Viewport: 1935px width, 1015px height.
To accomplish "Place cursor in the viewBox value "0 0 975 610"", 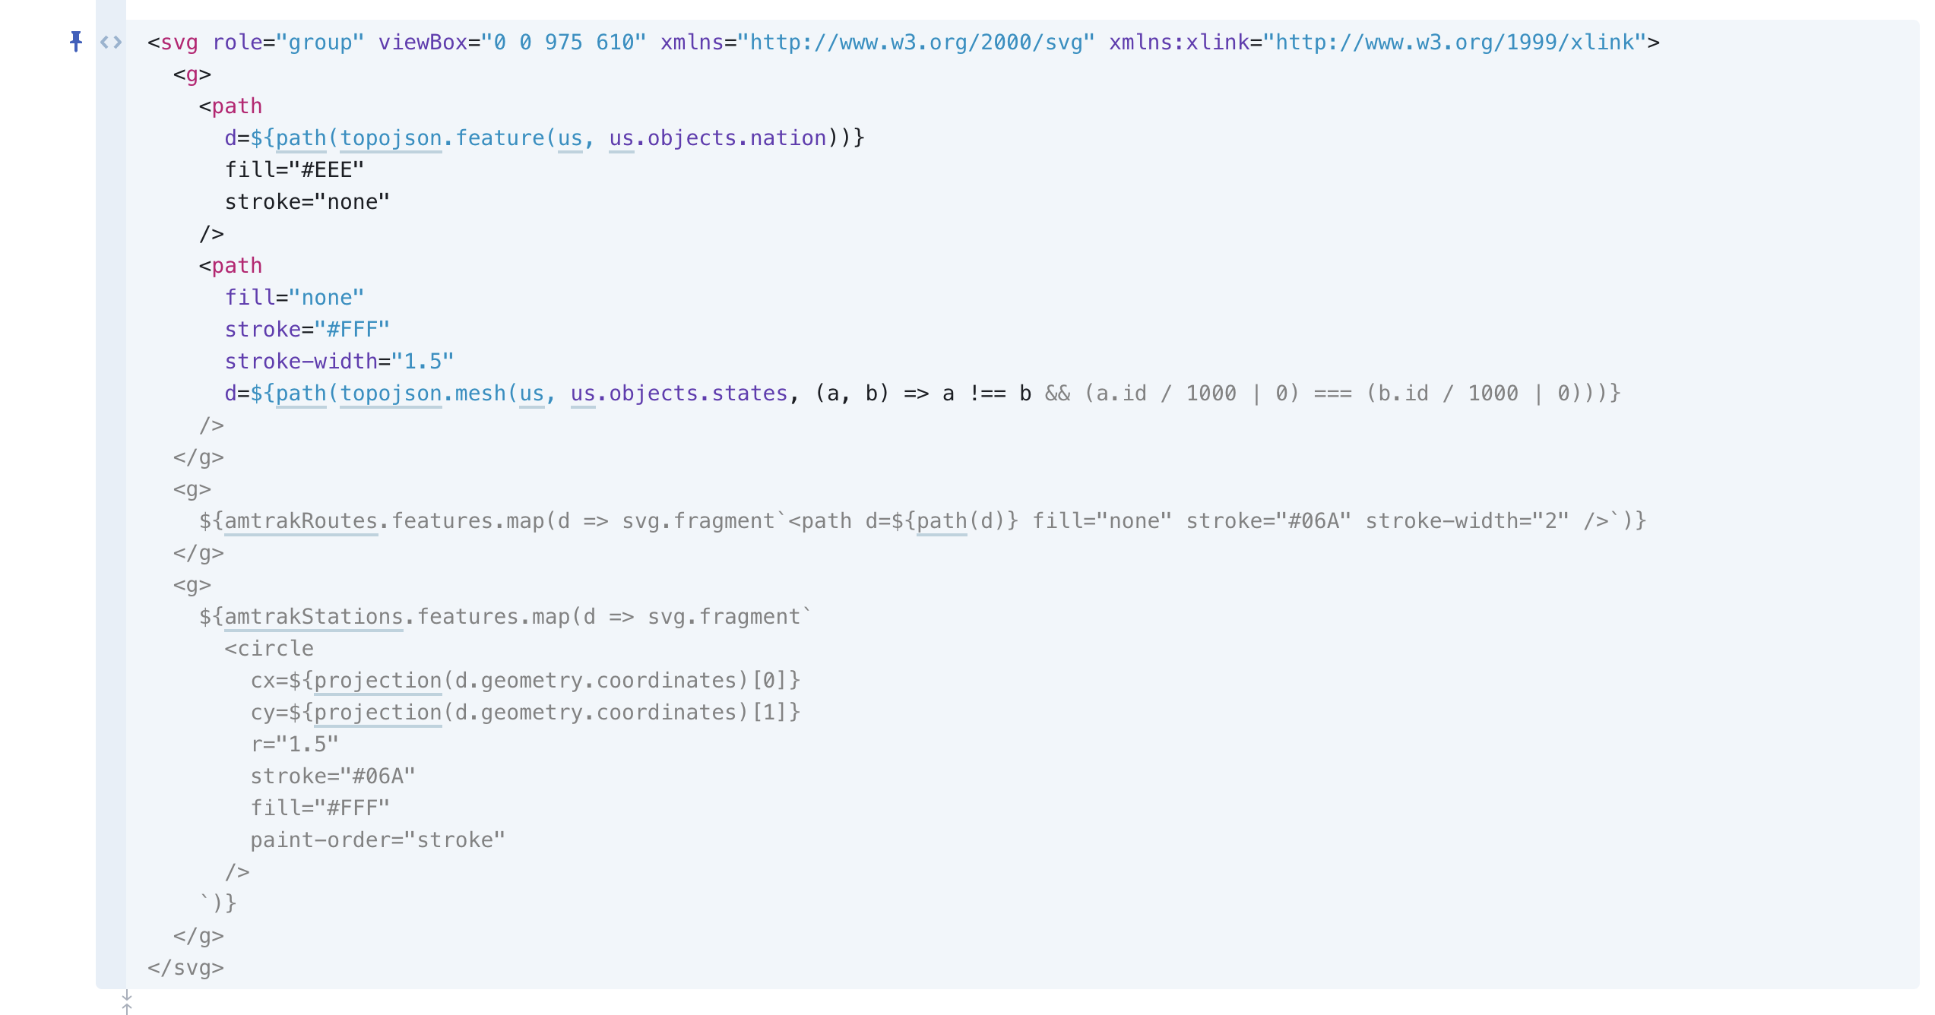I will [x=563, y=43].
